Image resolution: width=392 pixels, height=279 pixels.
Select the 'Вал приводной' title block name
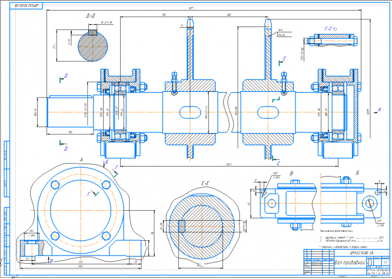click(x=350, y=263)
